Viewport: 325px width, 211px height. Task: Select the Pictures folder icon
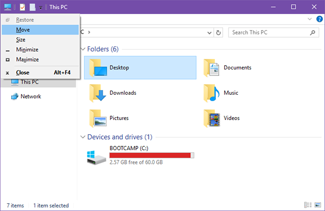coord(98,118)
